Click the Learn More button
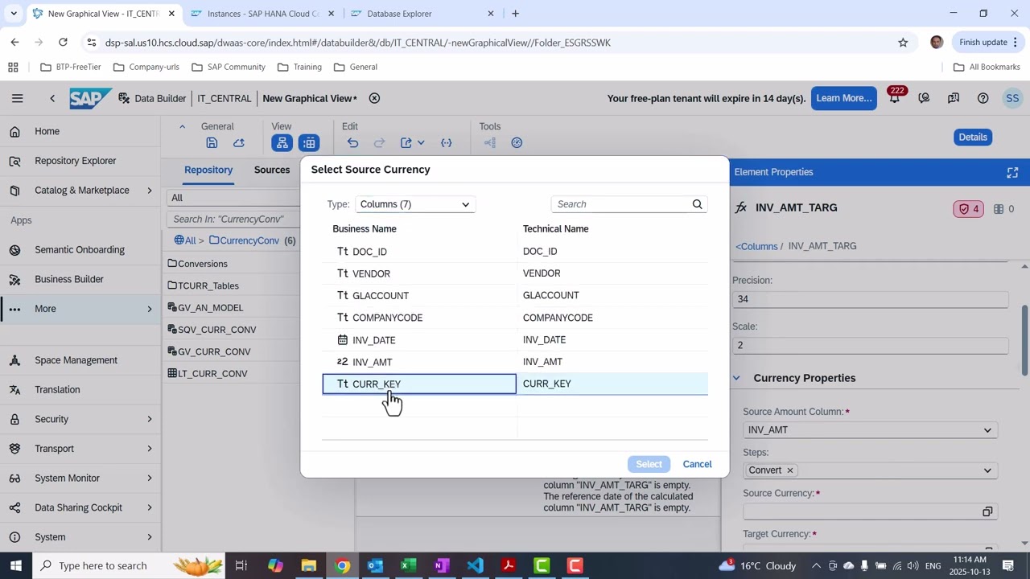Screen dimensions: 1030x579 (x=844, y=98)
